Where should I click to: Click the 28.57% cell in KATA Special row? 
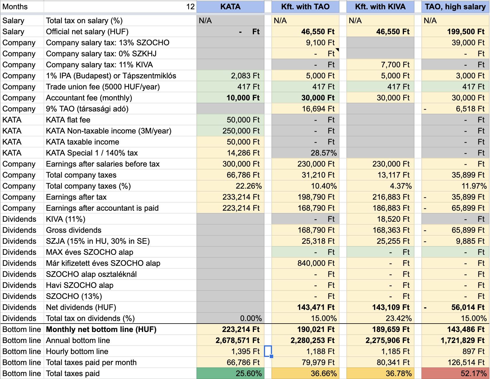305,153
